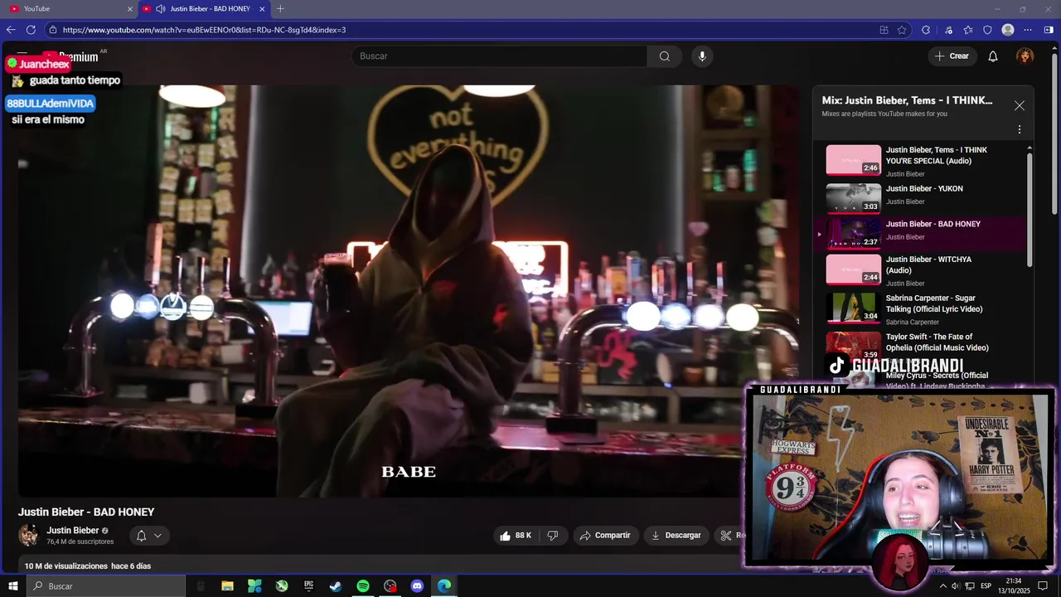Viewport: 1061px width, 597px height.
Task: Click the YouTube search magnifier button
Action: click(x=665, y=56)
